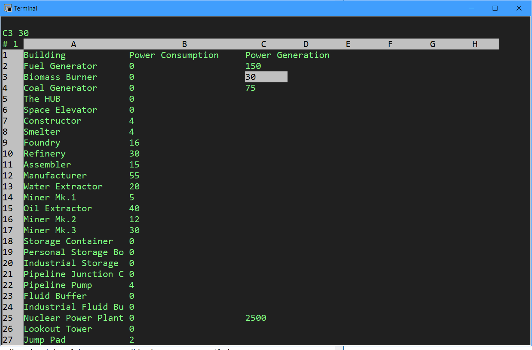Click the 'C3 30' cell status line

point(15,33)
